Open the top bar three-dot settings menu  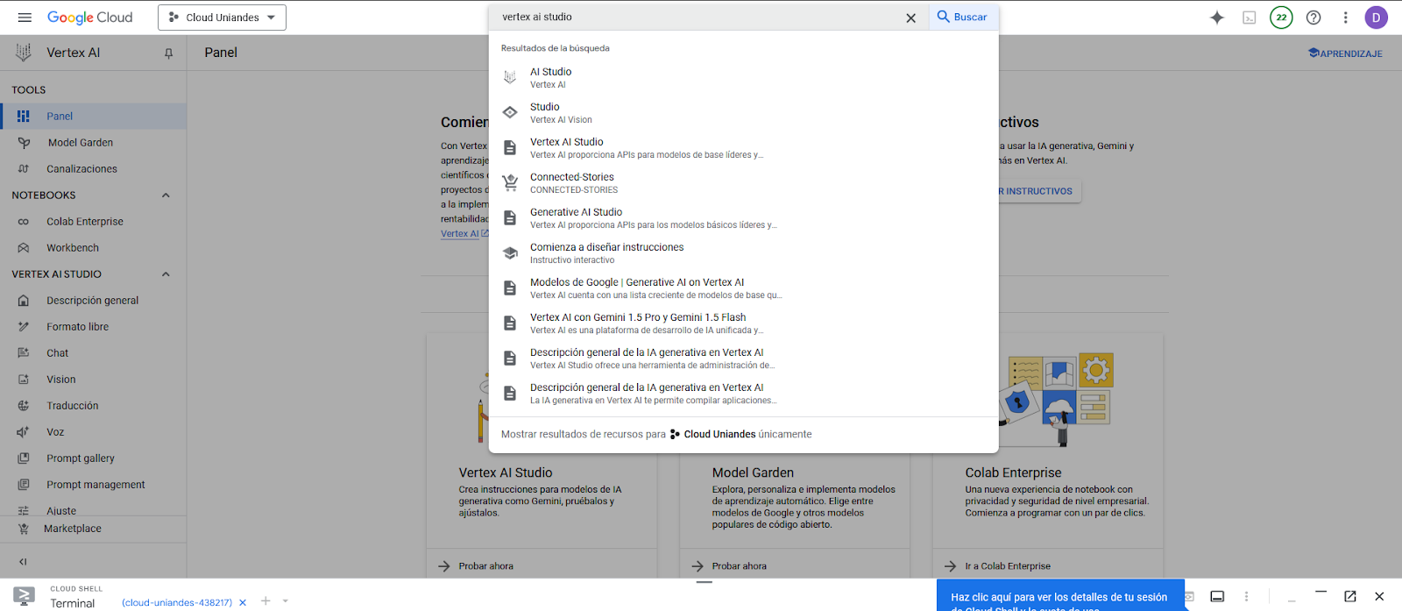click(x=1345, y=18)
